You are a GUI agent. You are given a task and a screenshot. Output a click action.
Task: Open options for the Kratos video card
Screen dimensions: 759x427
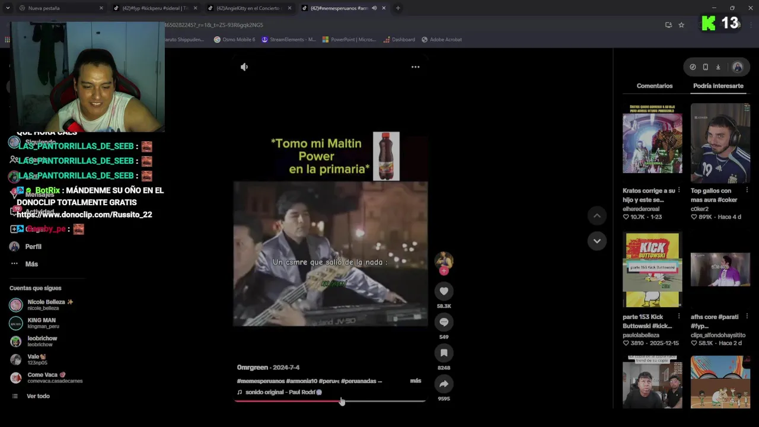click(679, 190)
